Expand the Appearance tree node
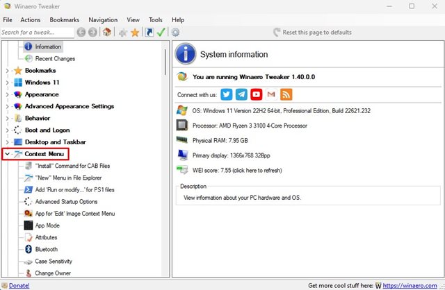The width and height of the screenshot is (445, 290). [8, 94]
